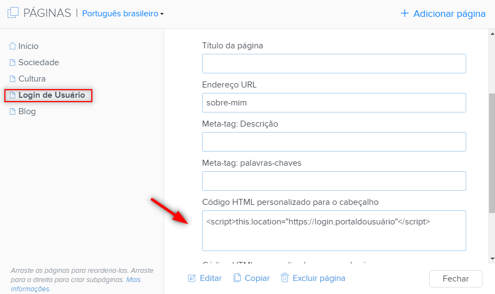Click the page icon beside Blog
The height and width of the screenshot is (294, 495).
point(12,111)
